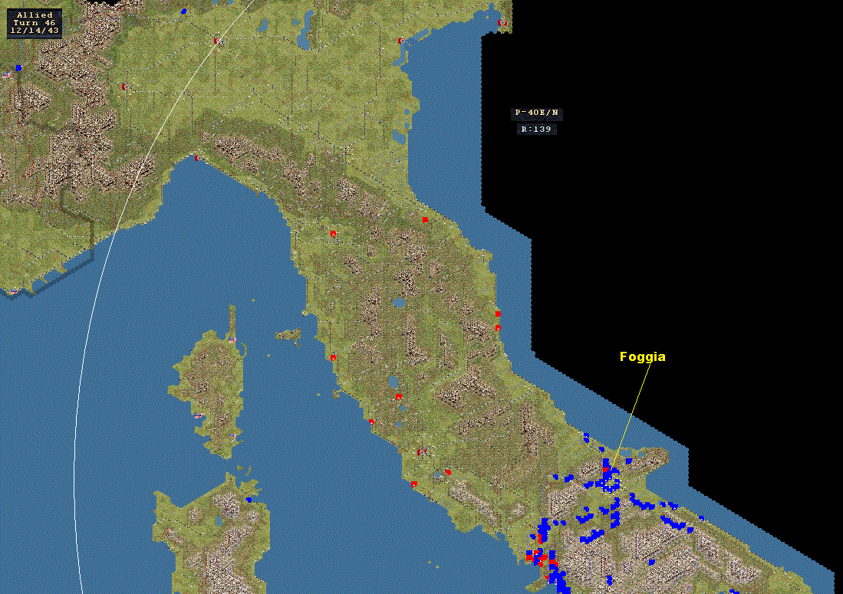Screen dimensions: 843x594
Task: Select the lower of two stacked red Adriatic coast markers
Action: coord(498,327)
